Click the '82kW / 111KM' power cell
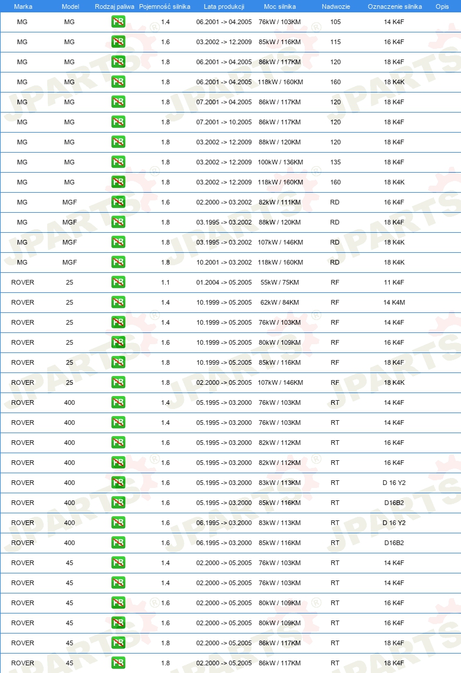 (x=280, y=202)
